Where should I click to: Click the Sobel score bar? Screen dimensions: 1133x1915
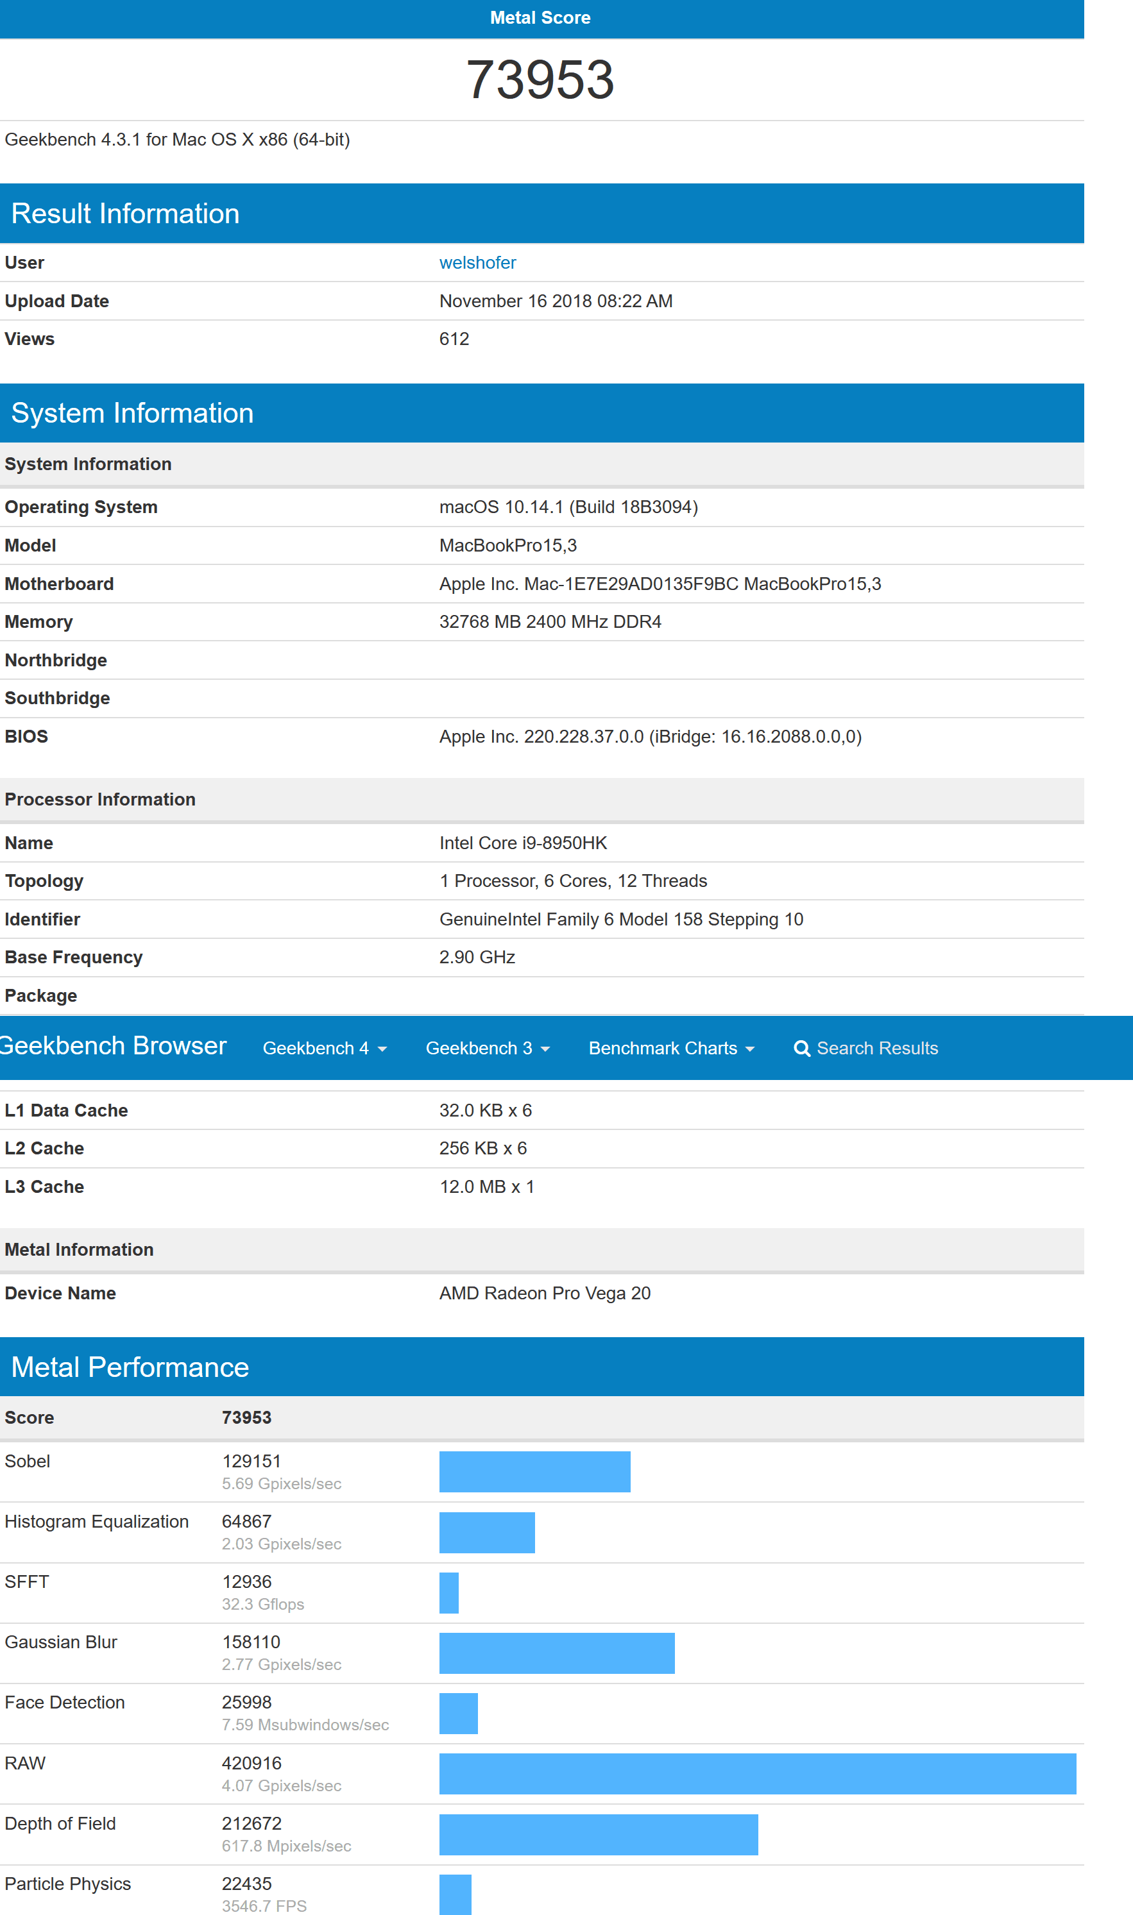click(534, 1472)
